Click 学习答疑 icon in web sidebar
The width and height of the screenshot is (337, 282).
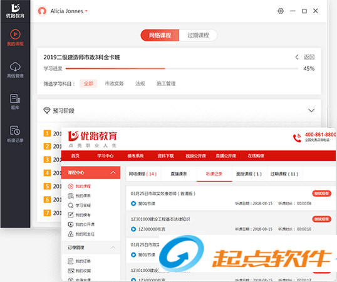71,206
